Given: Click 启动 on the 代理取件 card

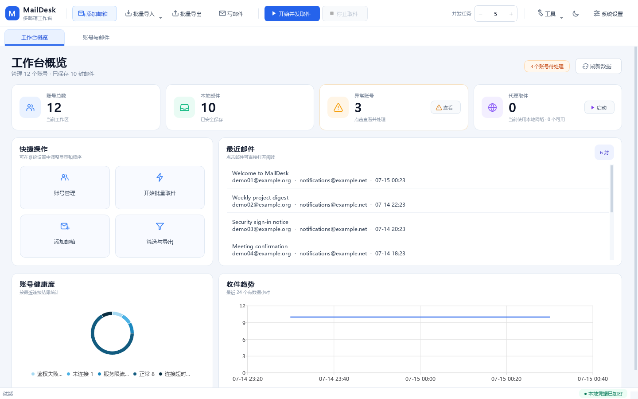Looking at the screenshot, I should click(x=599, y=107).
